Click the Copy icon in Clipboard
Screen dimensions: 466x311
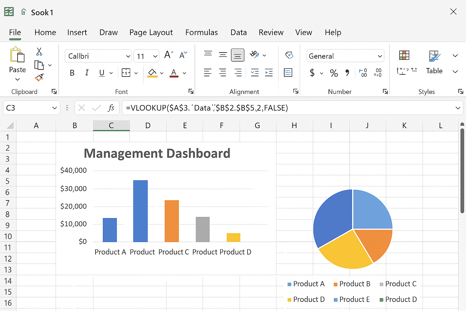[39, 65]
